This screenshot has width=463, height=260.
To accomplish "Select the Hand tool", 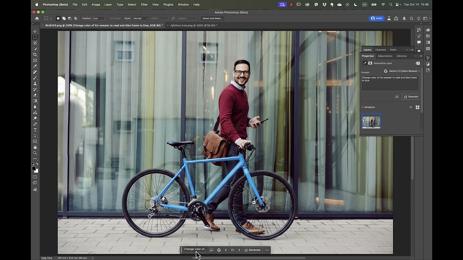I will click(x=35, y=147).
